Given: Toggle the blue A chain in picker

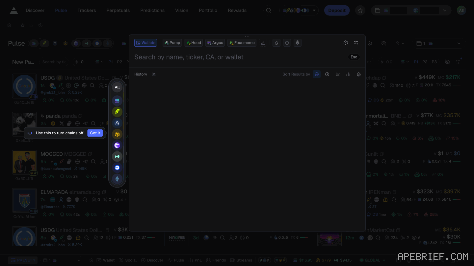Looking at the screenshot, I should (117, 123).
